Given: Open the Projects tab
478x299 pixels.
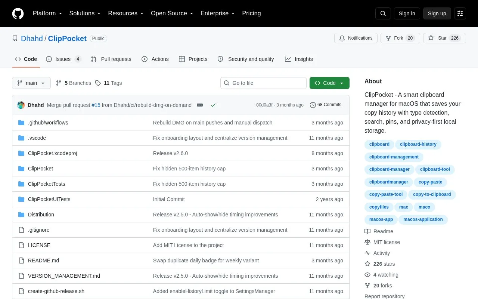Looking at the screenshot, I should [x=193, y=59].
